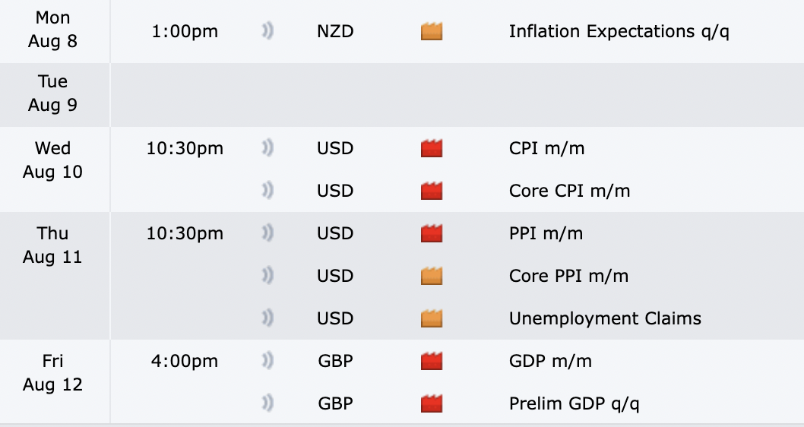Image resolution: width=804 pixels, height=427 pixels.
Task: Select the Wed Aug 10 date cell
Action: tap(52, 160)
